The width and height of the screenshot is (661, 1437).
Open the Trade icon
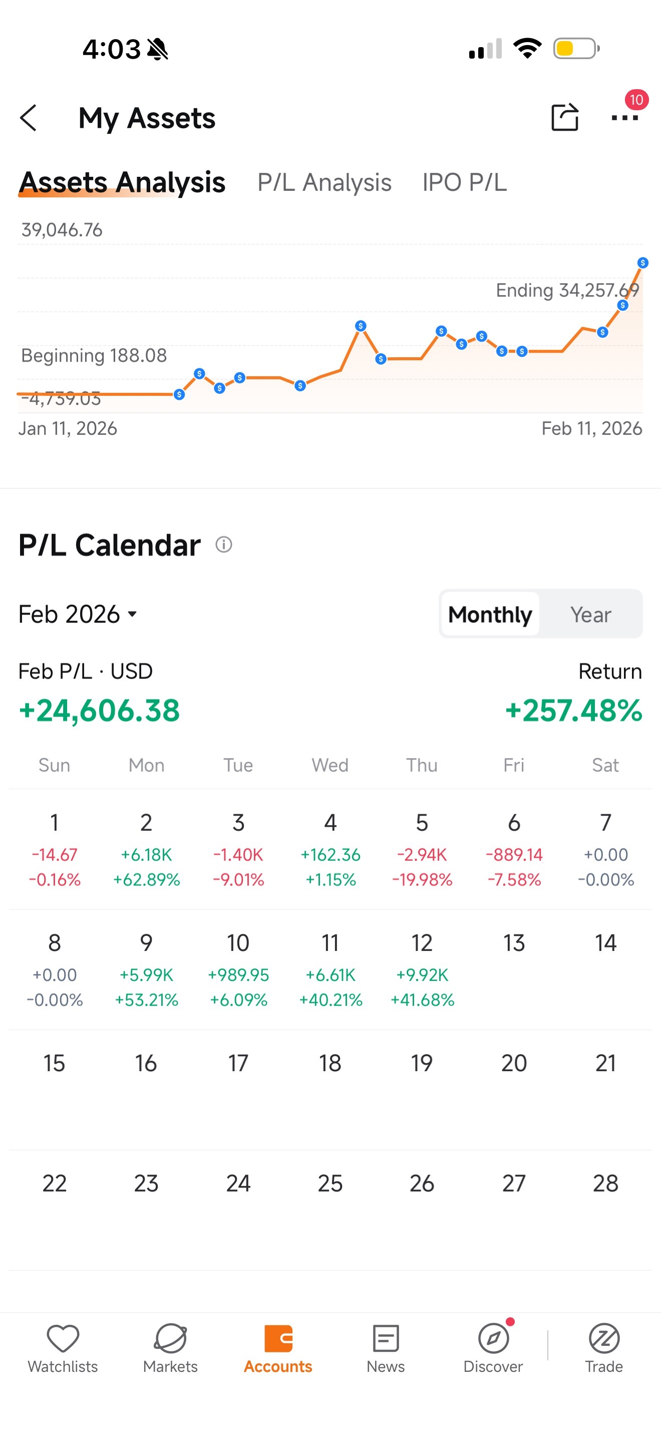click(603, 1338)
